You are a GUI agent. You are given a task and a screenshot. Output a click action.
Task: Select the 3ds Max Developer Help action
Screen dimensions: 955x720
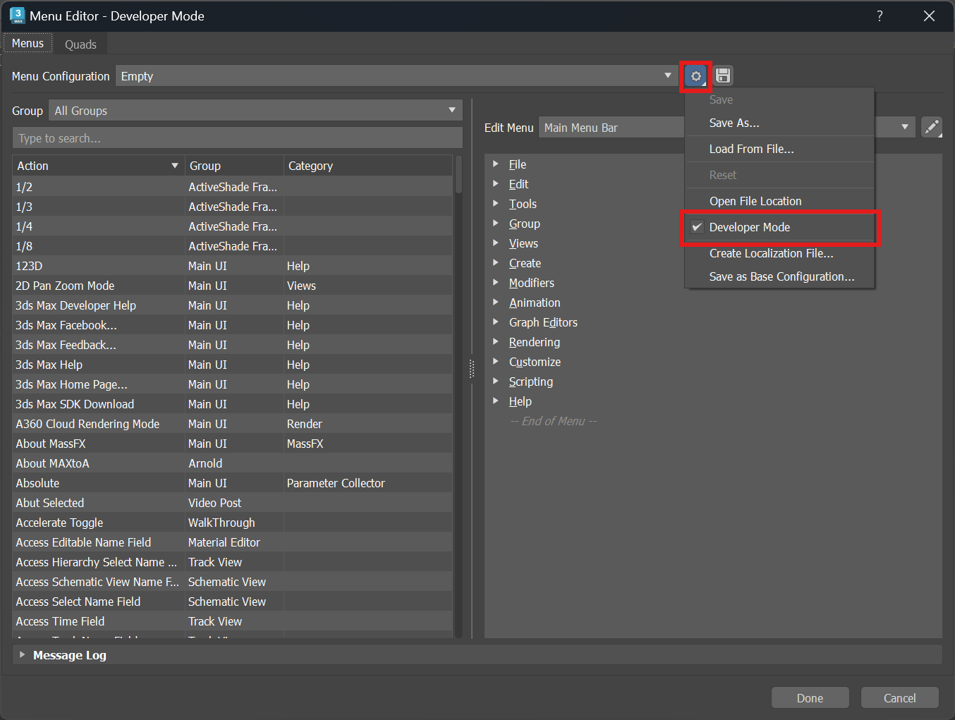coord(233,305)
